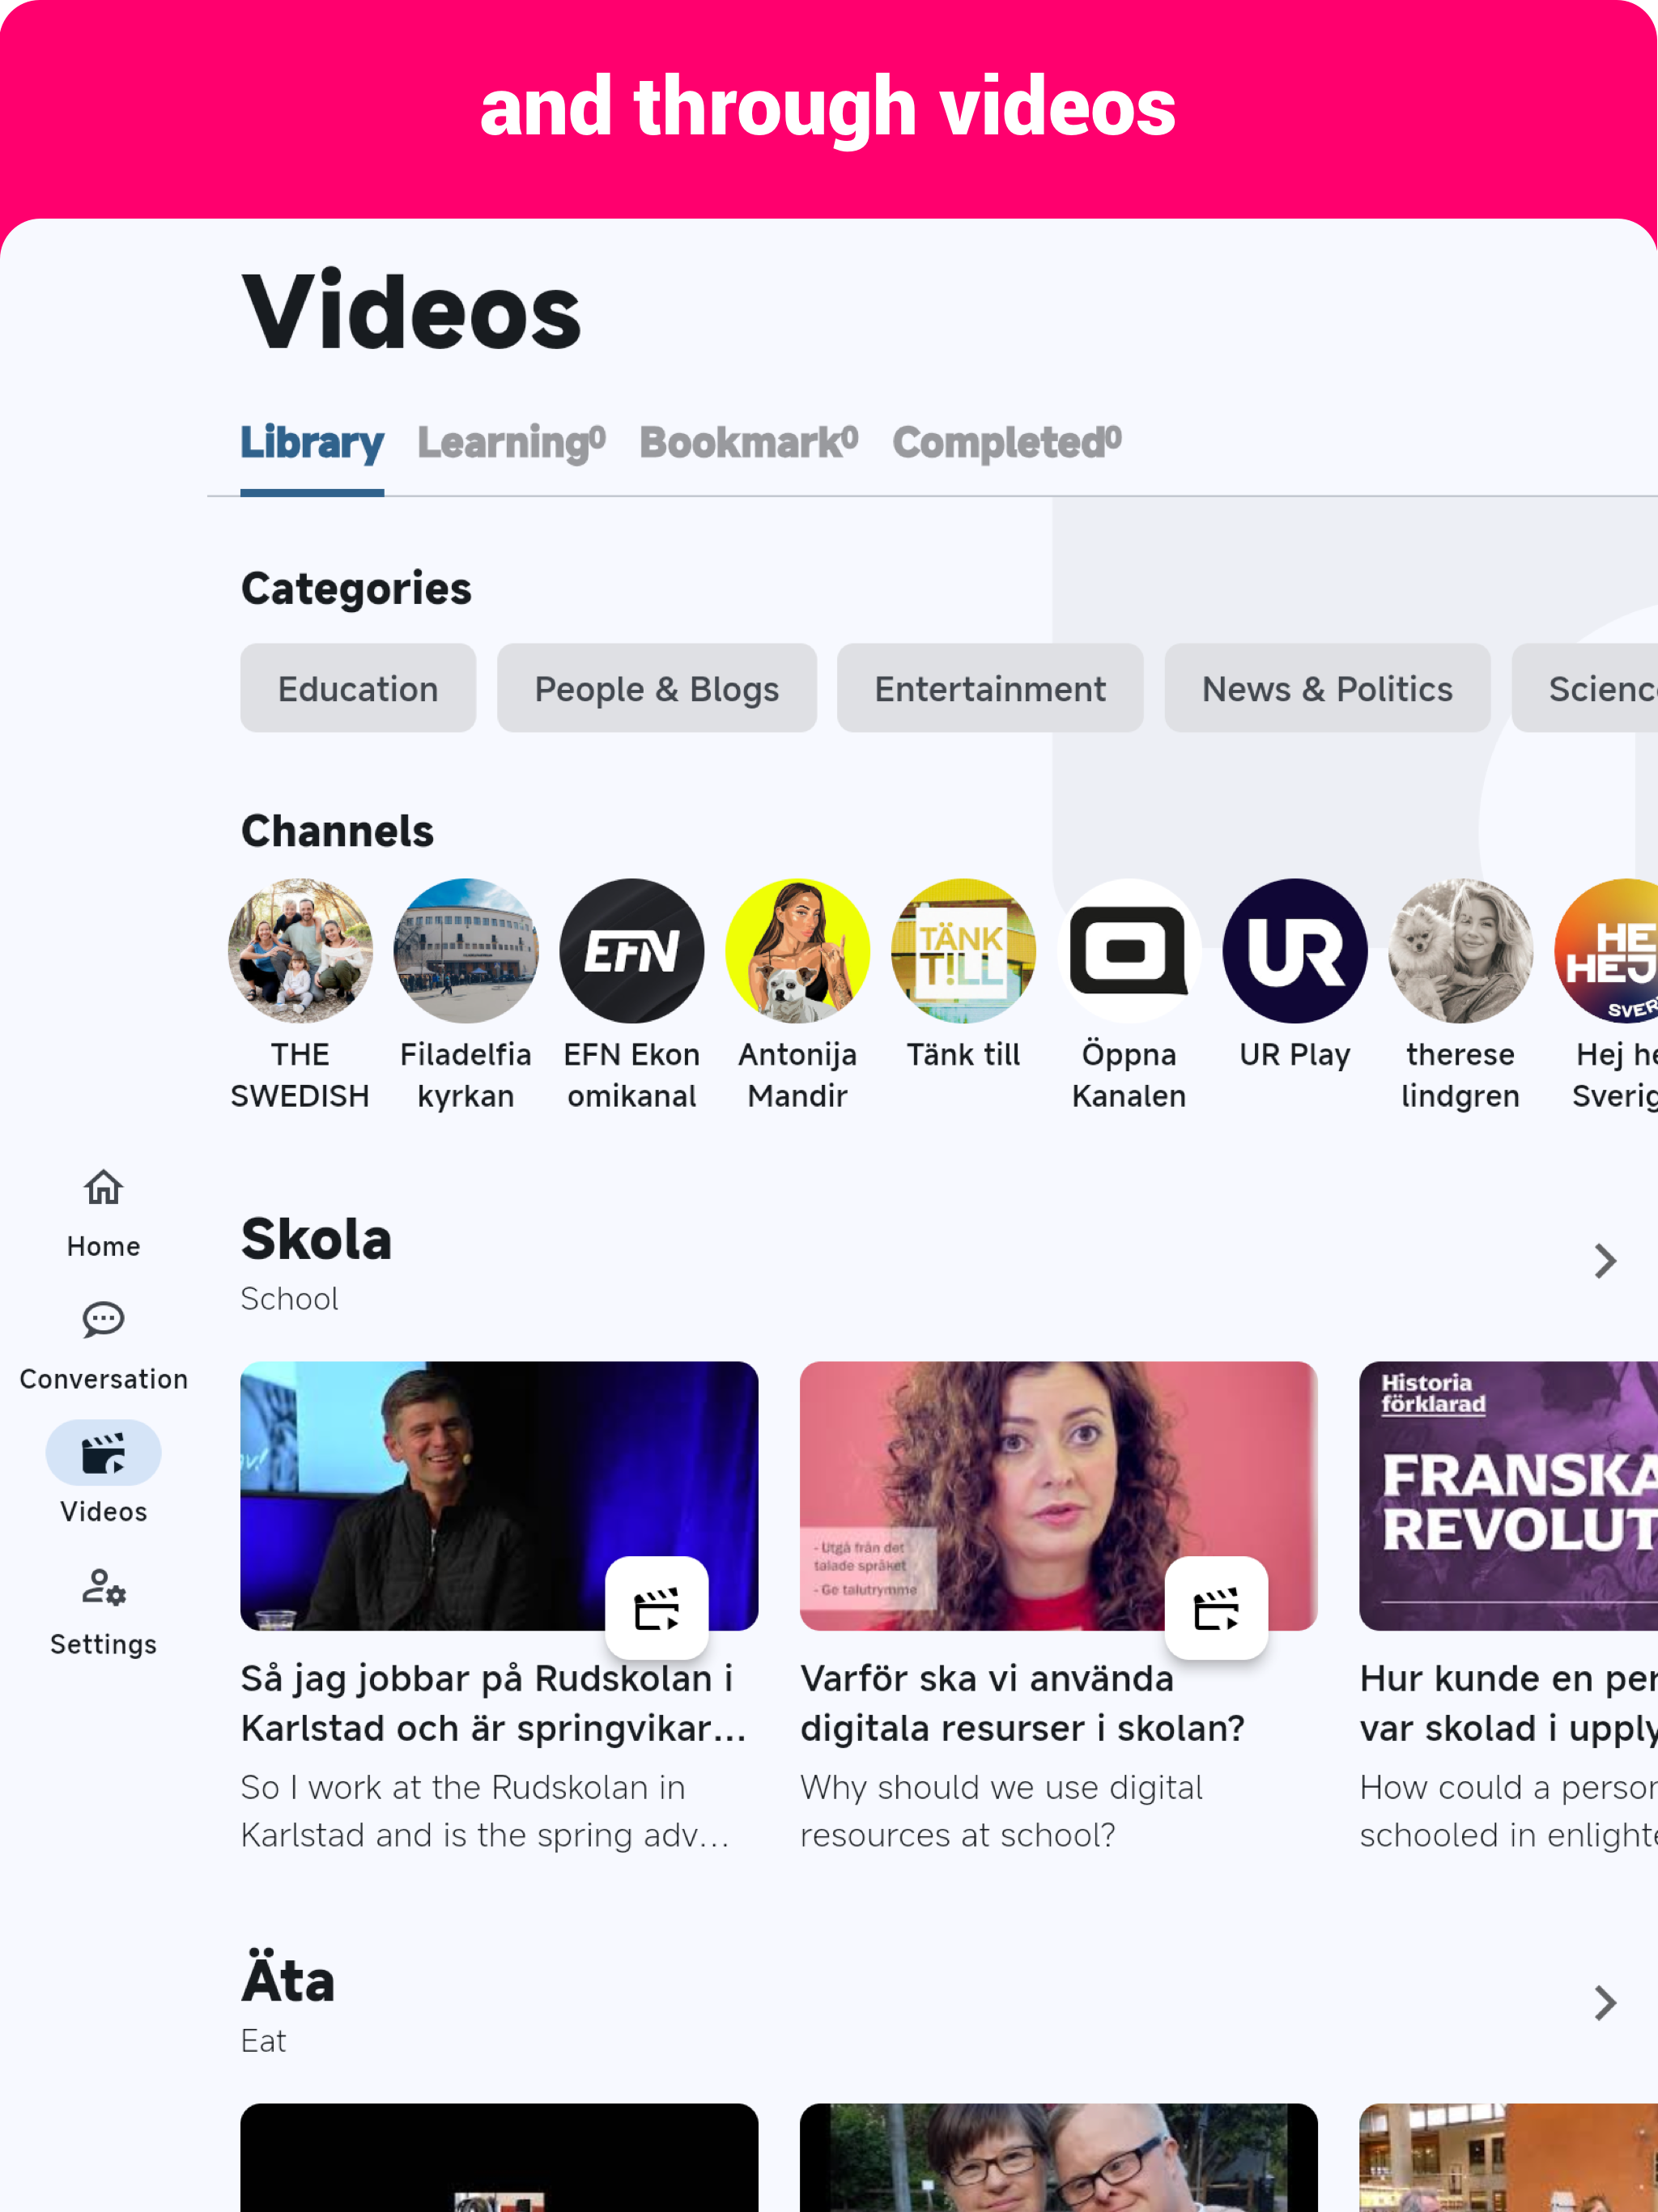Image resolution: width=1658 pixels, height=2212 pixels.
Task: Filter by Science category chip
Action: (x=1586, y=688)
